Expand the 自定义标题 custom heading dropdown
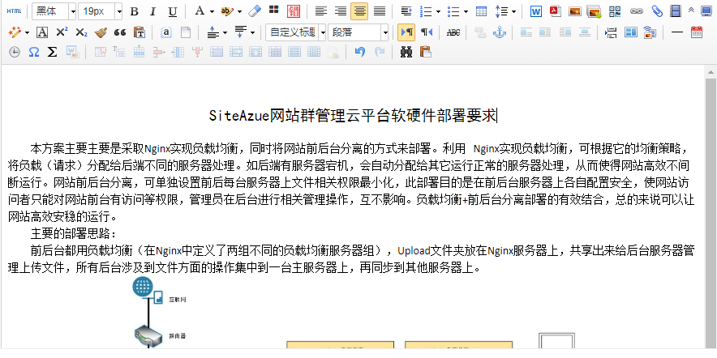 tap(322, 32)
